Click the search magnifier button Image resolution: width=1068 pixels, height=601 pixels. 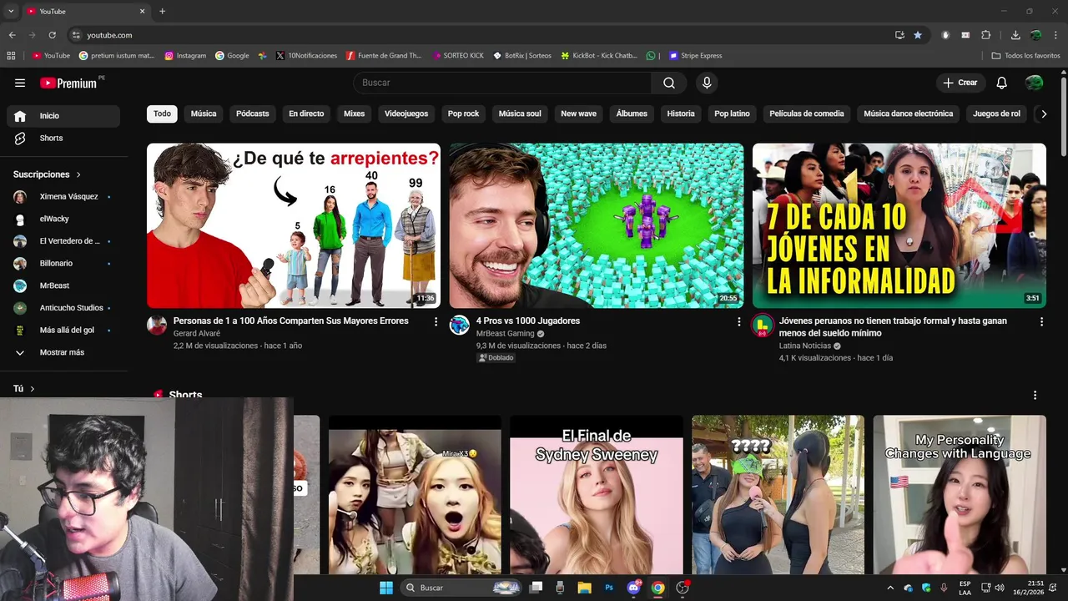pos(669,83)
